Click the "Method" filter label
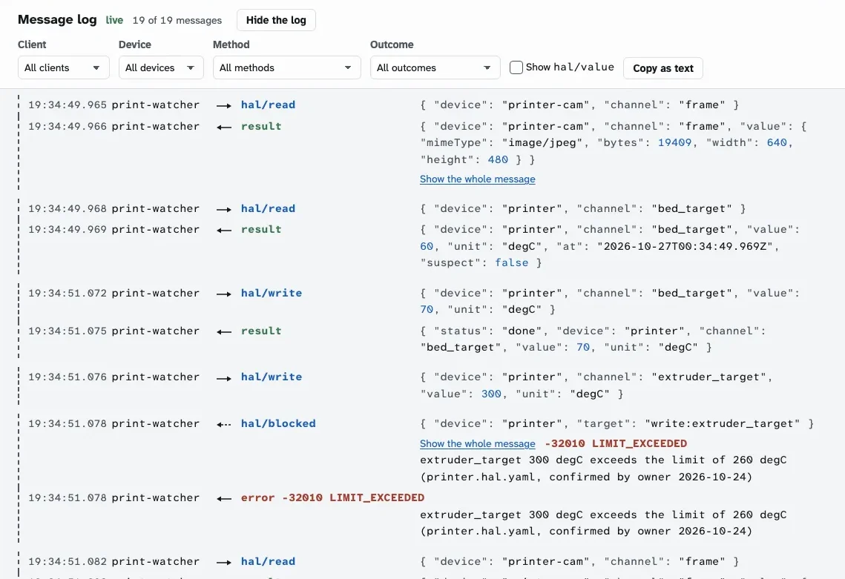Viewport: 845px width, 579px height. (x=231, y=44)
